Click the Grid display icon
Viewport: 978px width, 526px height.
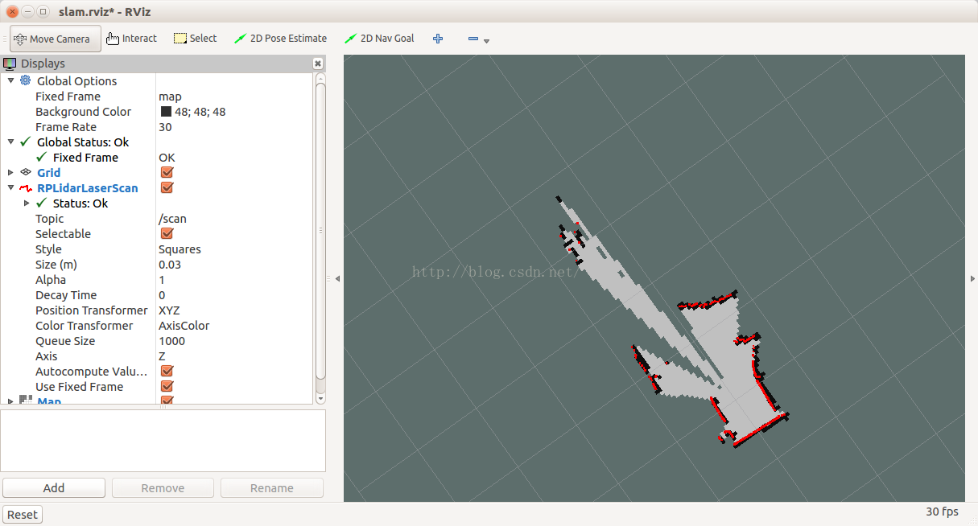tap(26, 172)
